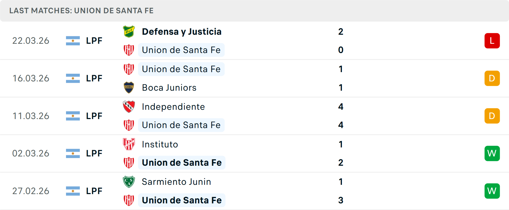The width and height of the screenshot is (509, 210).
Task: Click the green W badge for Instituto match
Action: (492, 153)
